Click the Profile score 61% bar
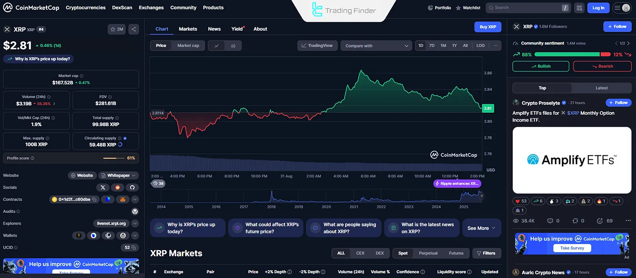Image resolution: width=636 pixels, height=278 pixels. click(x=71, y=158)
